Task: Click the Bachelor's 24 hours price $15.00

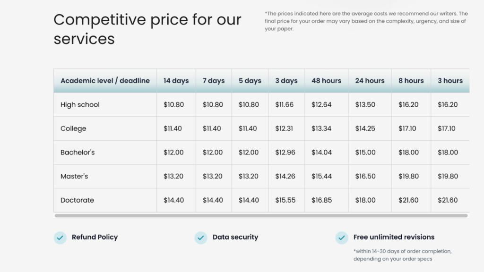Action: click(365, 153)
